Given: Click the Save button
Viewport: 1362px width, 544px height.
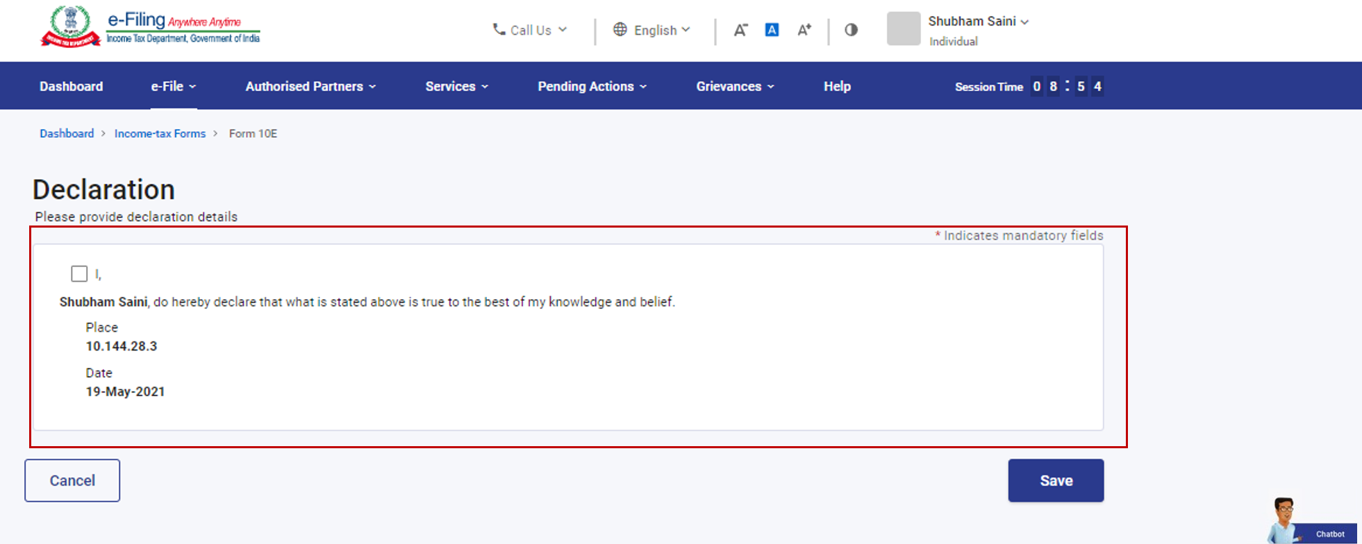Looking at the screenshot, I should pyautogui.click(x=1055, y=480).
